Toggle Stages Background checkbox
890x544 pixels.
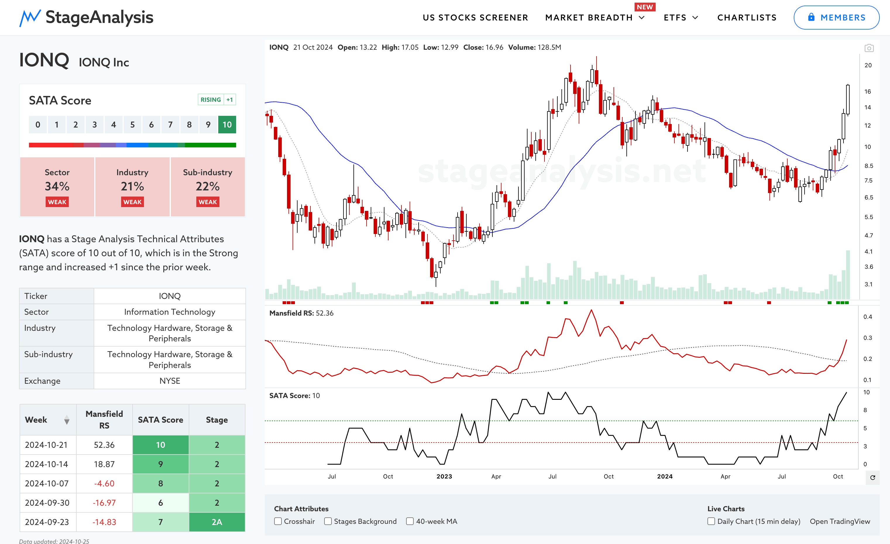(328, 521)
